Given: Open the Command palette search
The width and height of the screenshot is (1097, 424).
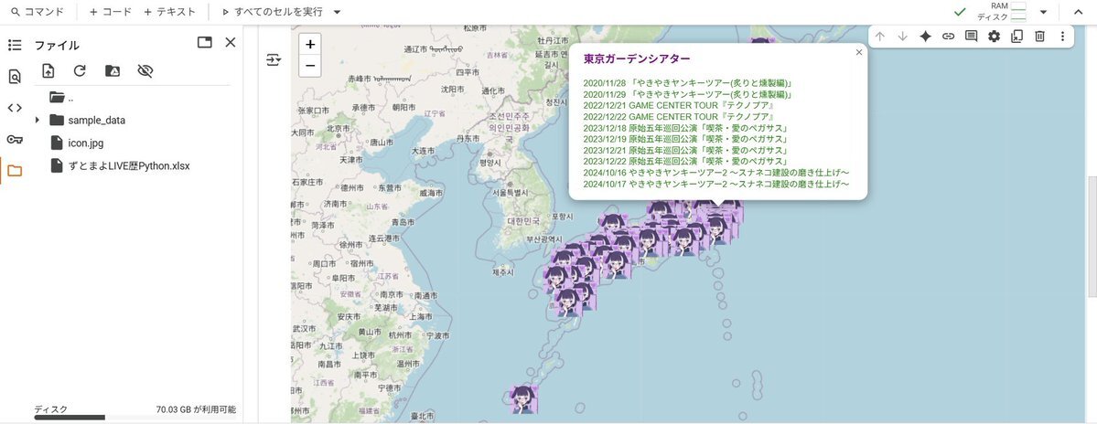Looking at the screenshot, I should [38, 12].
